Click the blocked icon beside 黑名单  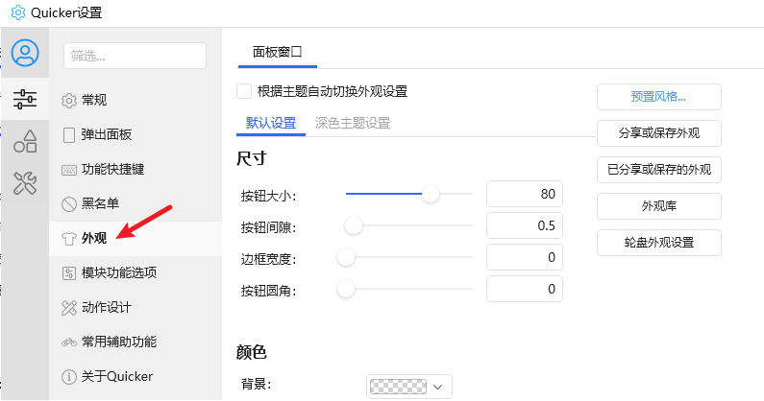tap(69, 203)
